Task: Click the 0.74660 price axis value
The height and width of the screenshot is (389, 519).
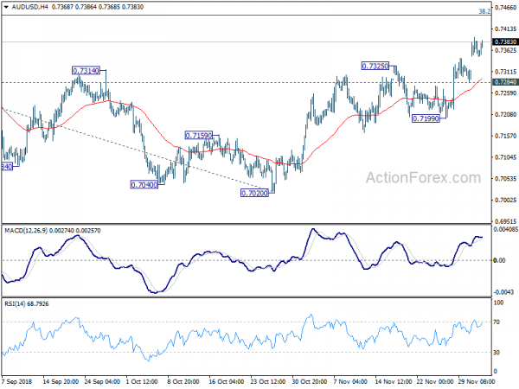Action: 505,8
